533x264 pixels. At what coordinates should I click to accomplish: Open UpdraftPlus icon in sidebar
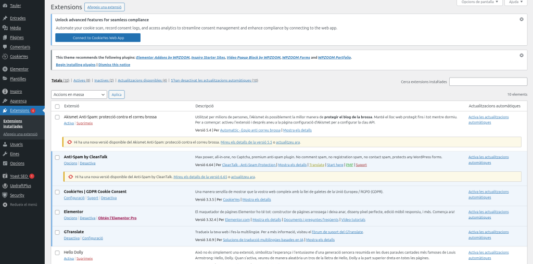click(5, 185)
